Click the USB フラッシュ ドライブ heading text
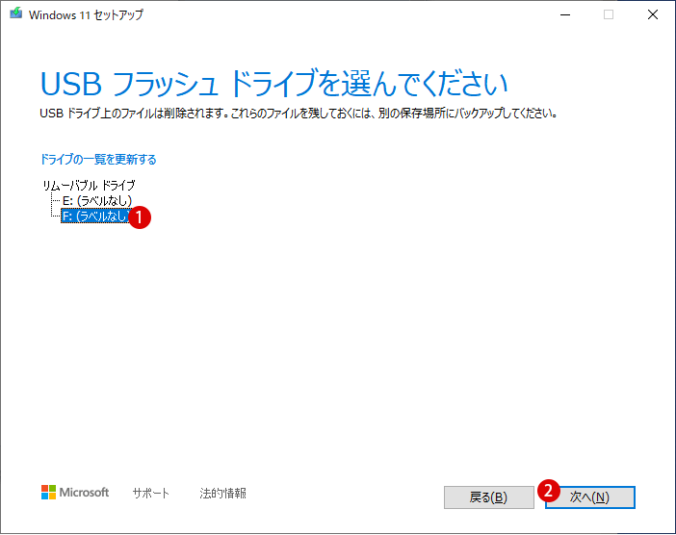The image size is (676, 535). (x=273, y=83)
